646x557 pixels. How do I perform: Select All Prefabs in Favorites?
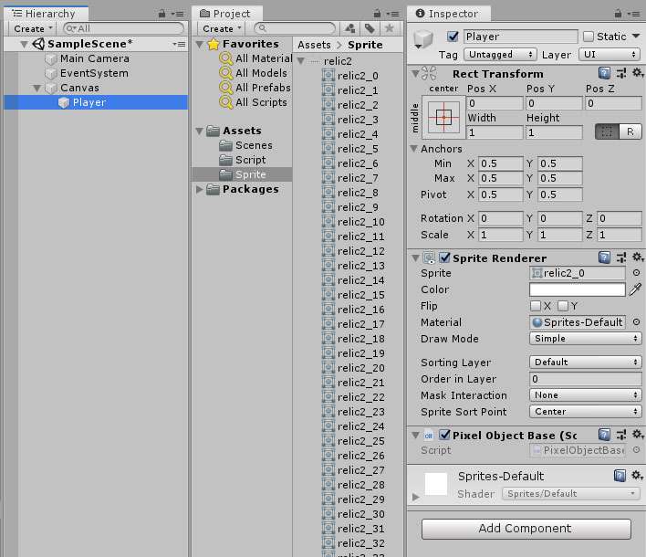tap(255, 88)
